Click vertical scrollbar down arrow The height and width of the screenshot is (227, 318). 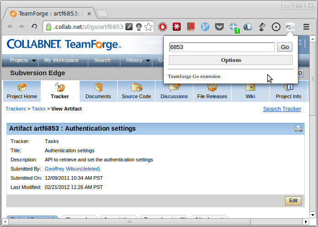(x=313, y=215)
